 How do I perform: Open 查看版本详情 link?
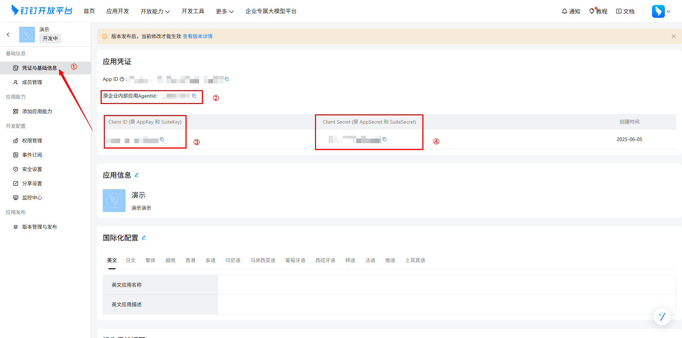(198, 36)
